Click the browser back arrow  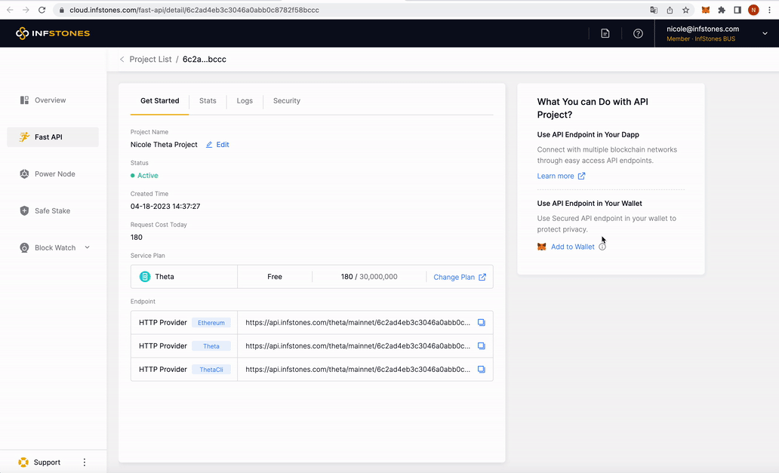click(10, 10)
